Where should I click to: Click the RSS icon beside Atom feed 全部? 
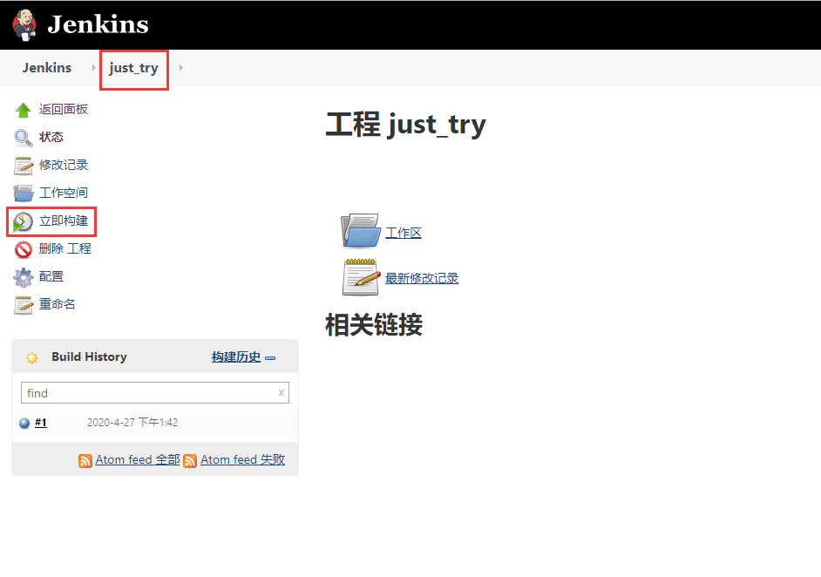pos(85,461)
